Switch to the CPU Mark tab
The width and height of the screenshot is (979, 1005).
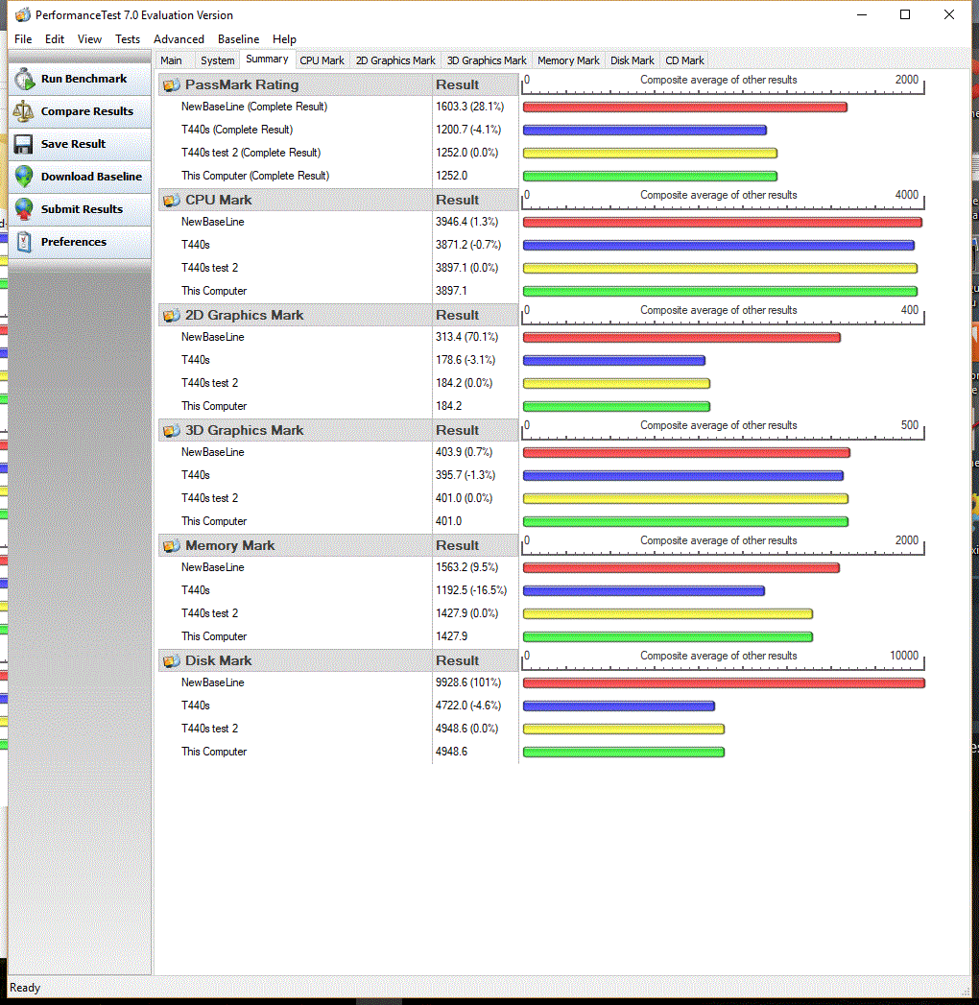322,60
